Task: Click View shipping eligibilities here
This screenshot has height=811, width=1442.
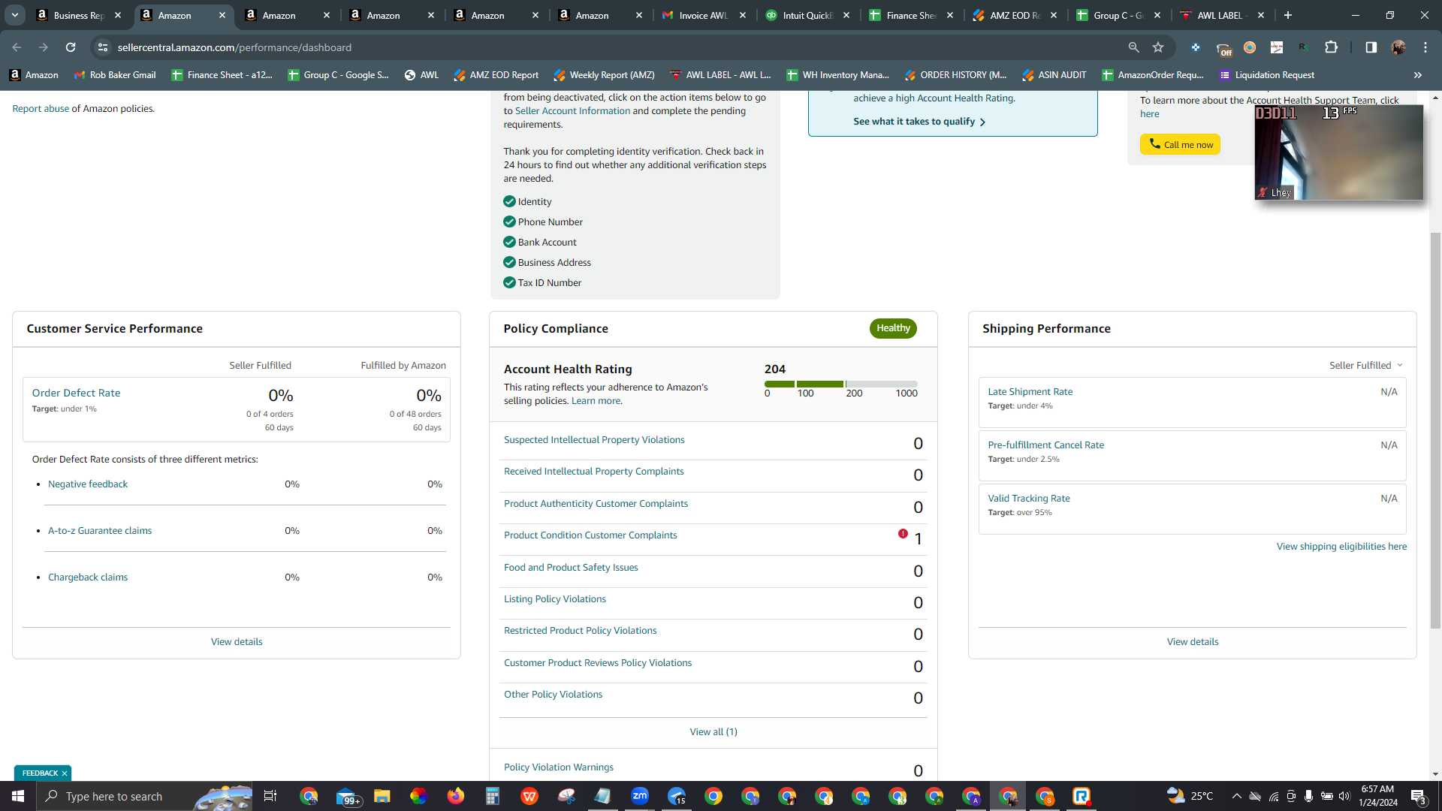Action: (x=1341, y=547)
